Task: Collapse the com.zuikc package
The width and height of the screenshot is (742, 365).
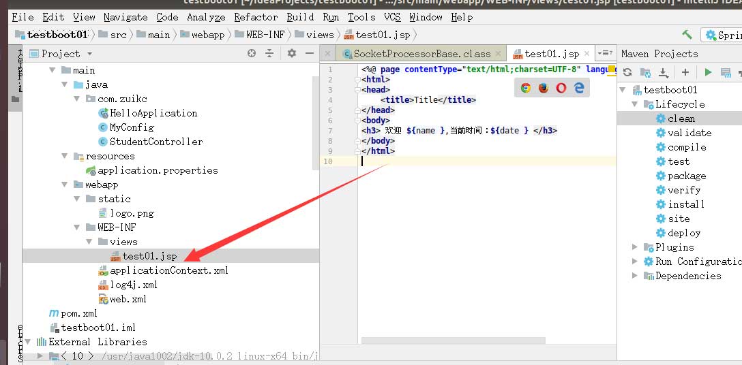Action: (x=76, y=99)
